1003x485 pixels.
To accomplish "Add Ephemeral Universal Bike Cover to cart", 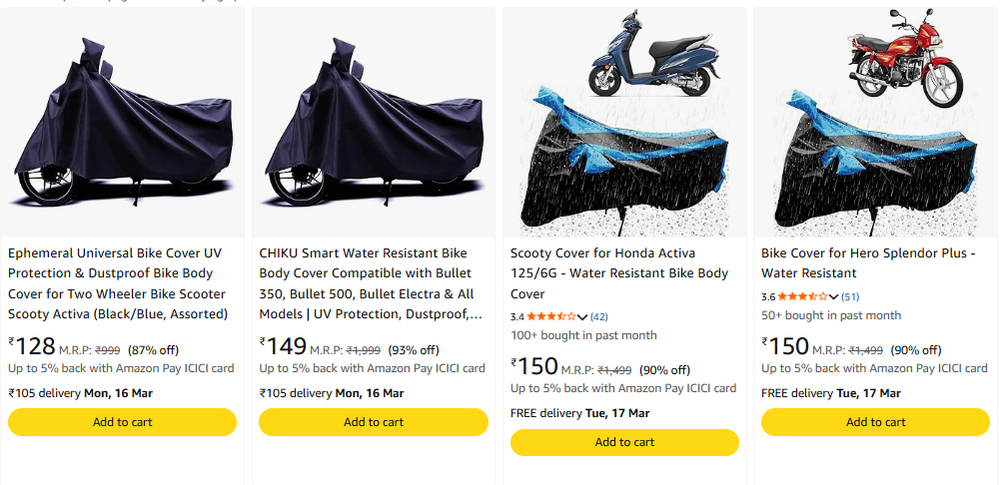I will coord(123,422).
